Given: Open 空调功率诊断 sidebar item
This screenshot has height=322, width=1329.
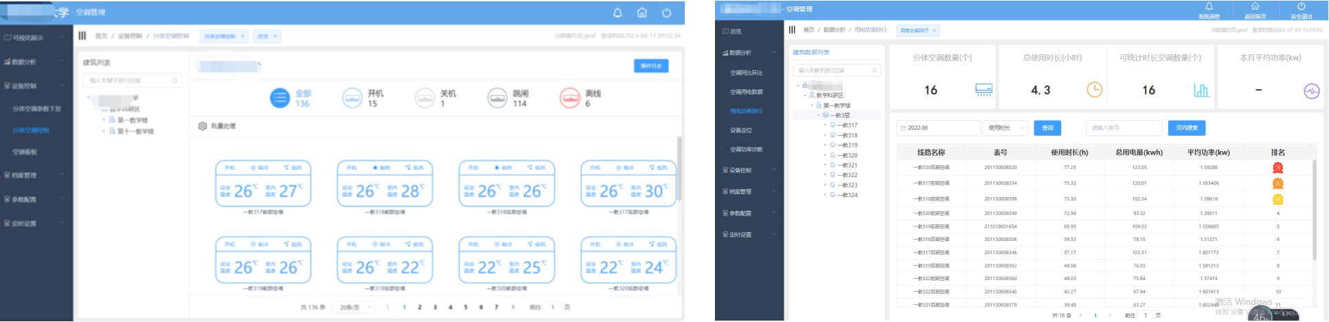Looking at the screenshot, I should [x=746, y=150].
